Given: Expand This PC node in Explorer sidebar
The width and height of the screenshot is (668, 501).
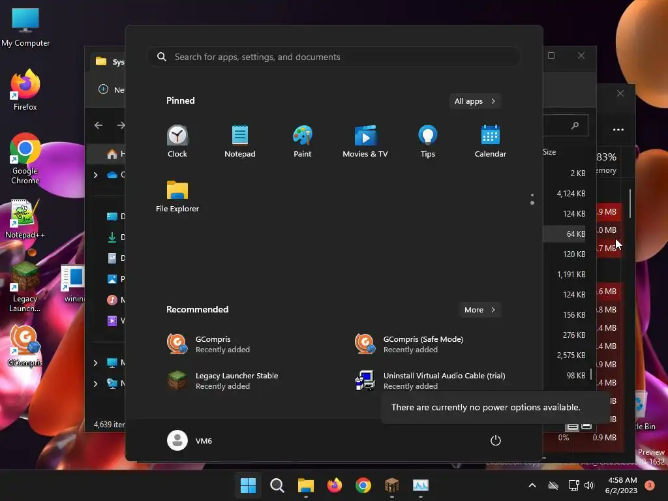Looking at the screenshot, I should (95, 363).
